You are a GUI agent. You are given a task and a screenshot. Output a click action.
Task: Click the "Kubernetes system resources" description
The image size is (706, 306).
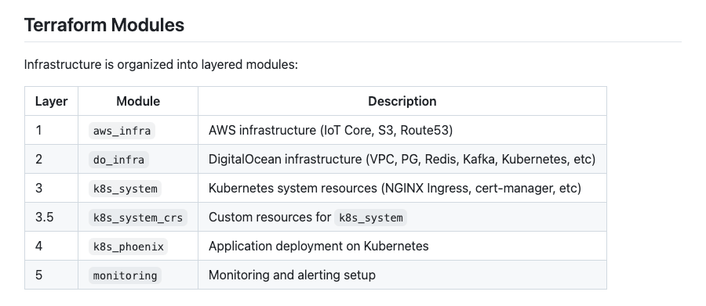click(x=395, y=188)
